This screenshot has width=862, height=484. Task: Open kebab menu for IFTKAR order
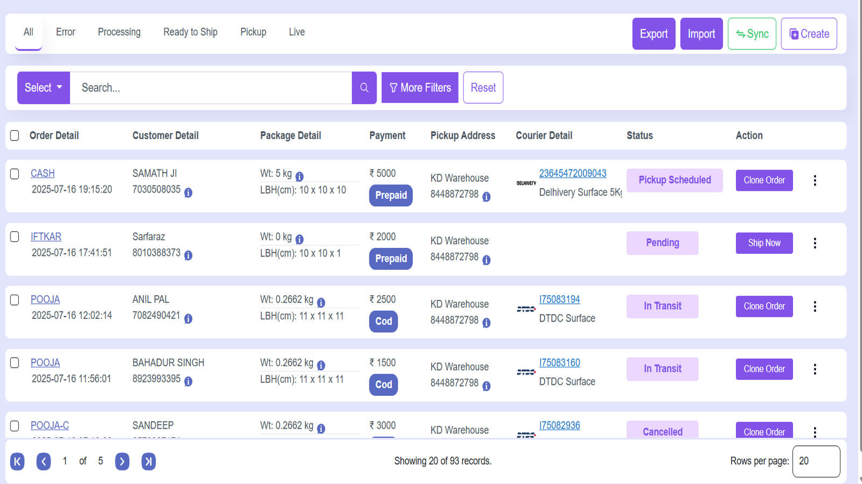click(815, 243)
